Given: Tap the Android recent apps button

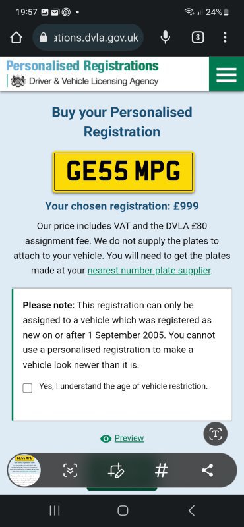Looking at the screenshot, I should (55, 511).
